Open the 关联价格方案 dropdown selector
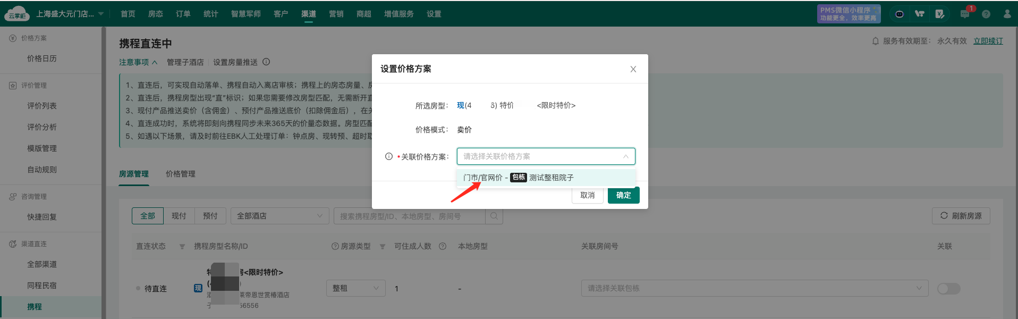This screenshot has width=1018, height=319. 546,156
